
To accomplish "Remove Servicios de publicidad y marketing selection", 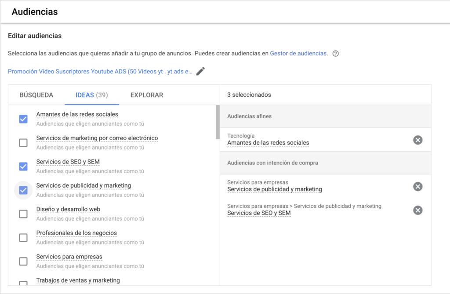I will pos(417,187).
